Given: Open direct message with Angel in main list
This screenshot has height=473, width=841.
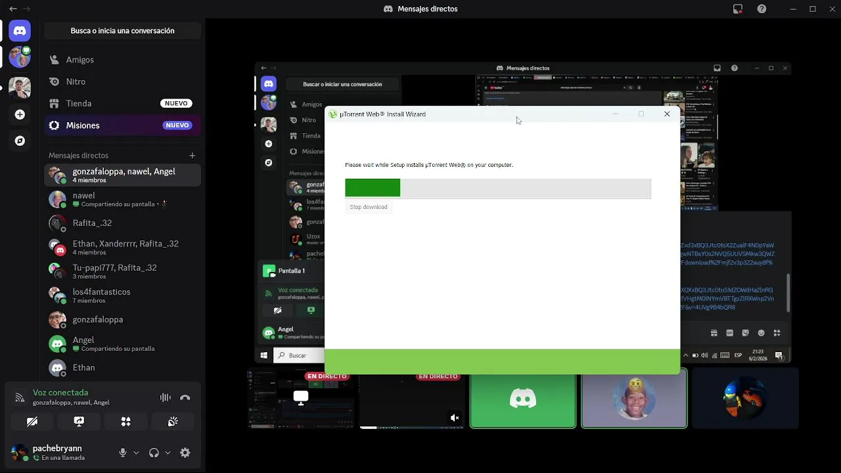Looking at the screenshot, I should (x=122, y=344).
